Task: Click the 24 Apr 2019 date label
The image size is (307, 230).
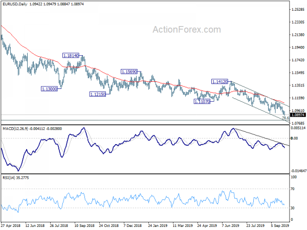Action: click(207, 225)
